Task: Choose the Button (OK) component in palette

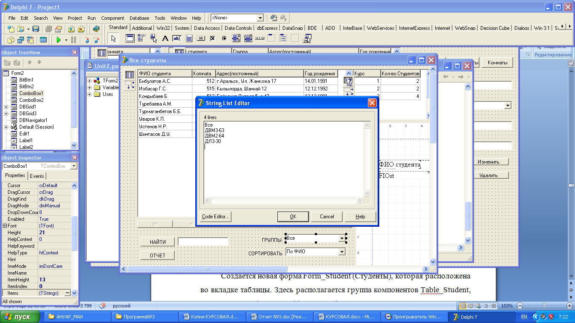Action: coord(201,39)
